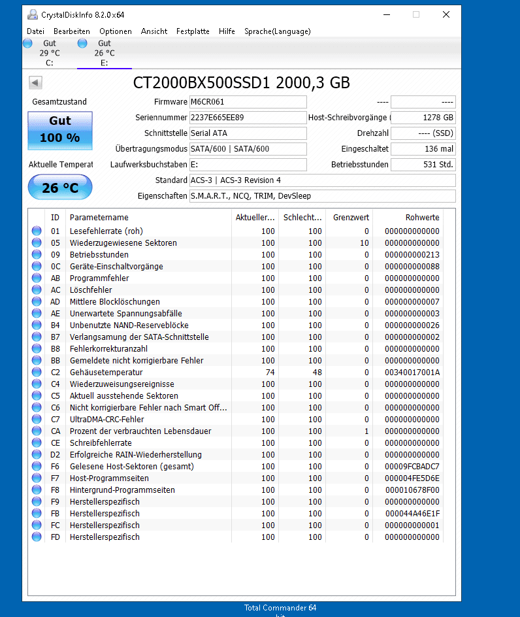Viewport: 520px width, 617px height.
Task: Click status orb for Aktuell ausstehende Sektoren
Action: pos(37,396)
